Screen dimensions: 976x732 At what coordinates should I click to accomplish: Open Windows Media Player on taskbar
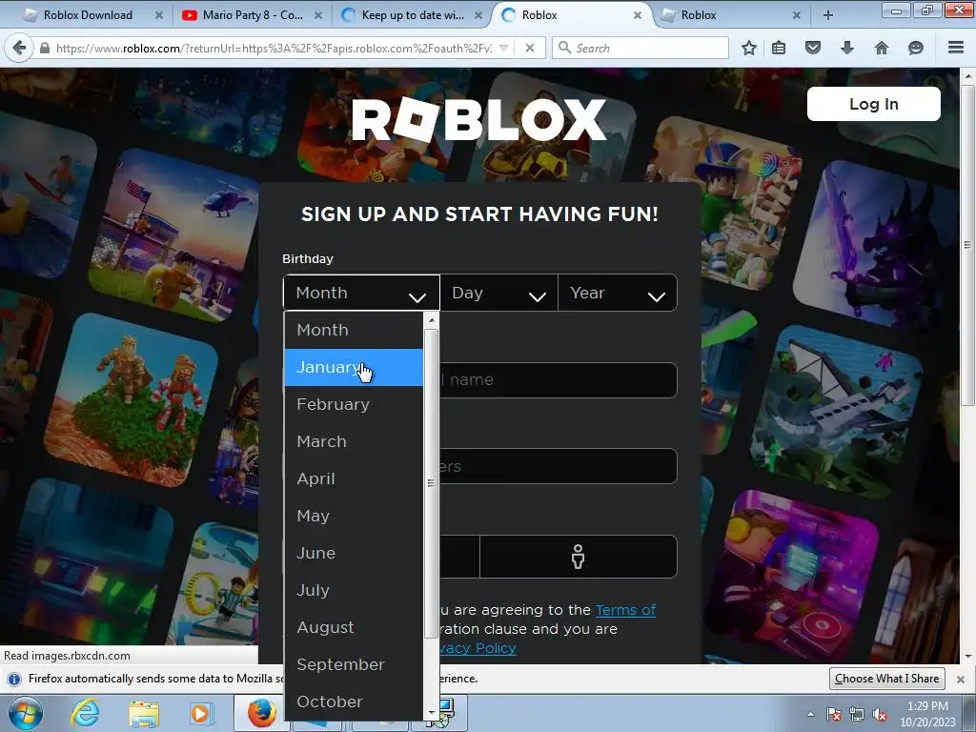[x=200, y=713]
